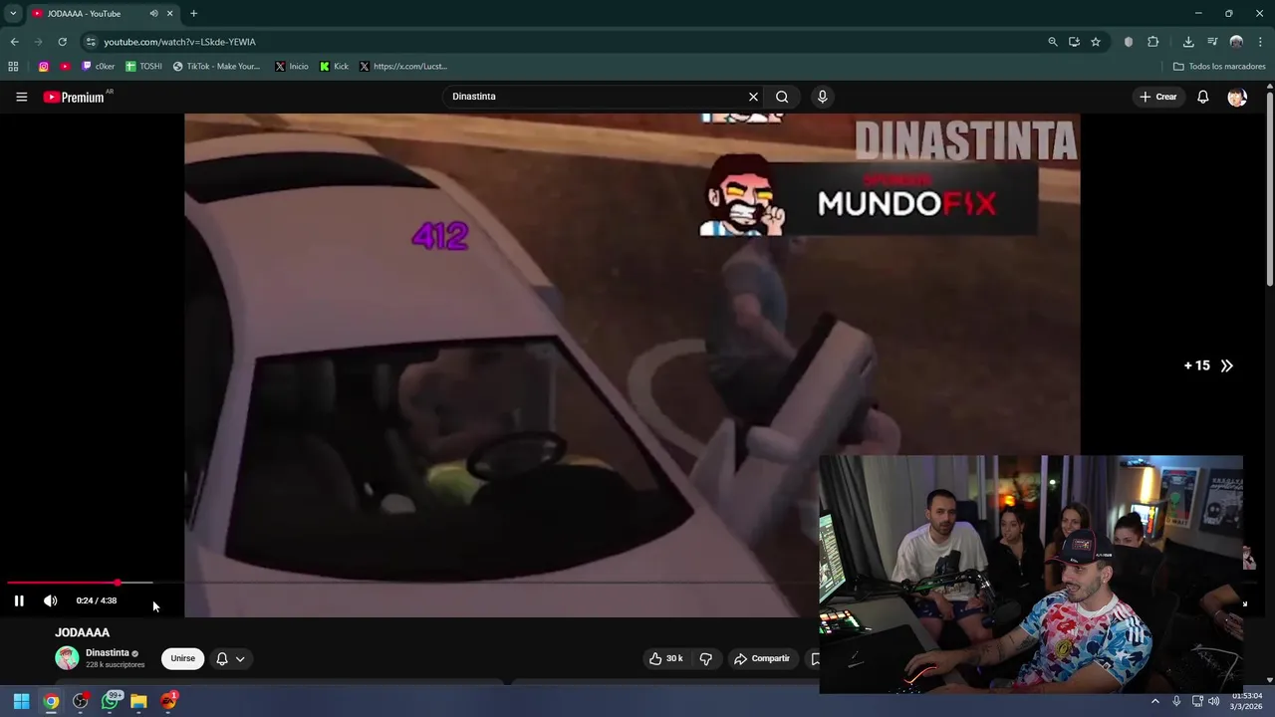Show hidden system tray icons chevron
Screen dimensions: 1275x717
(1155, 701)
